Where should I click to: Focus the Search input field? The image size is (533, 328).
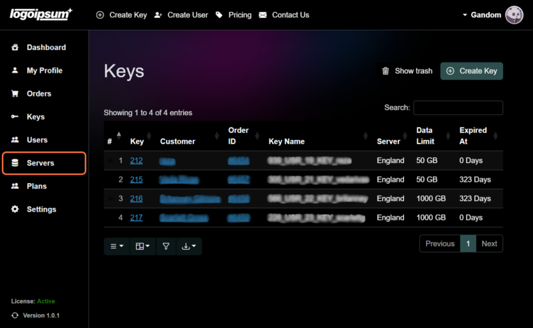coord(458,107)
